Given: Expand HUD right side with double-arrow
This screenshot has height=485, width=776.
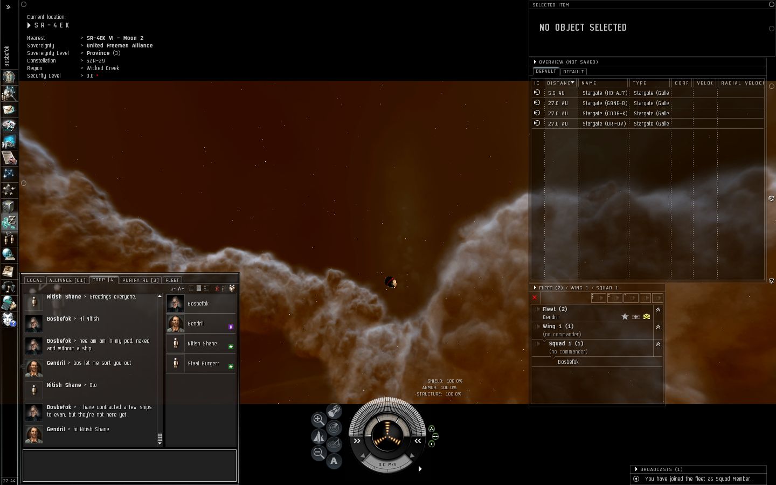Looking at the screenshot, I should 418,441.
